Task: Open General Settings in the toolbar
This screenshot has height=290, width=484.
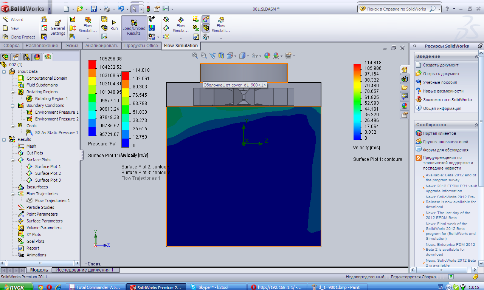Action: (x=57, y=28)
